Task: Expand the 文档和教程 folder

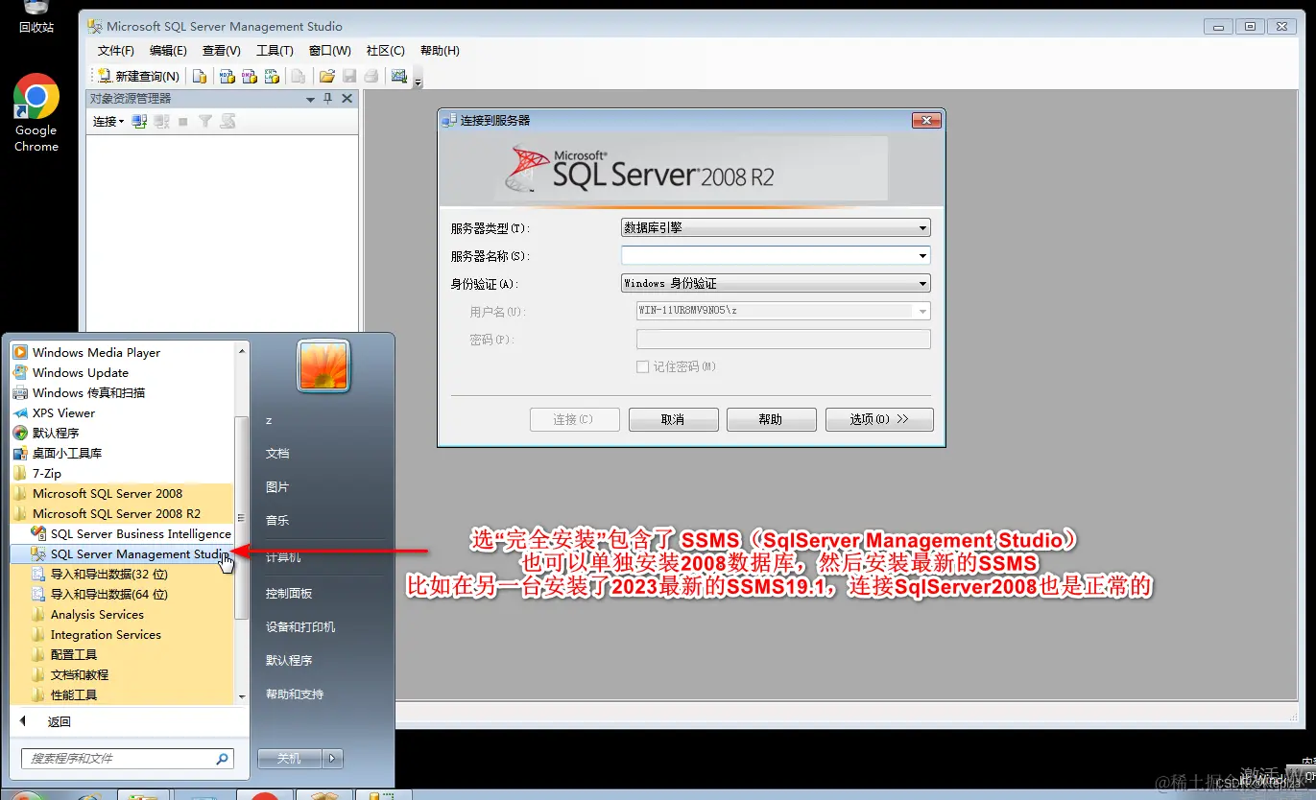Action: click(121, 675)
